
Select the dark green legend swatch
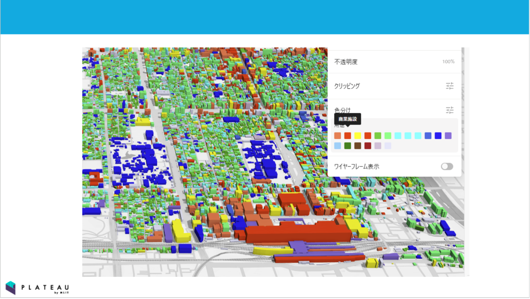coord(348,146)
